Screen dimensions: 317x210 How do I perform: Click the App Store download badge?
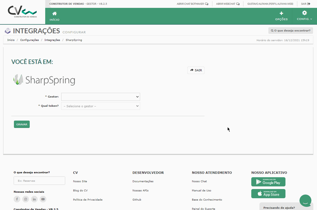pos(268,193)
